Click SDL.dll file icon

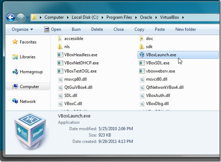60,96
